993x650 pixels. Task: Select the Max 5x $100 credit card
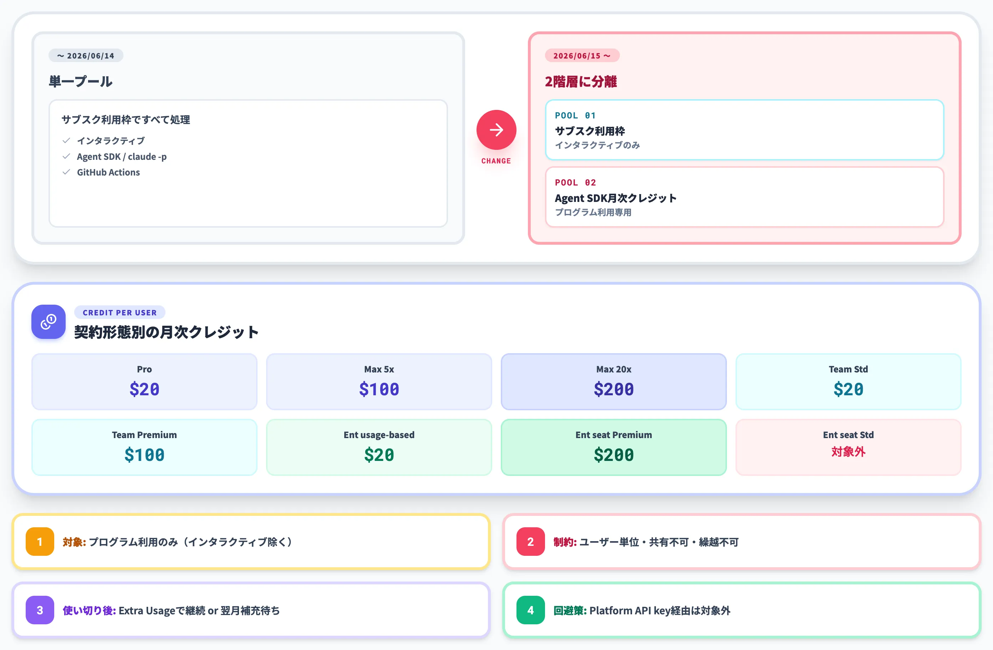click(x=379, y=382)
